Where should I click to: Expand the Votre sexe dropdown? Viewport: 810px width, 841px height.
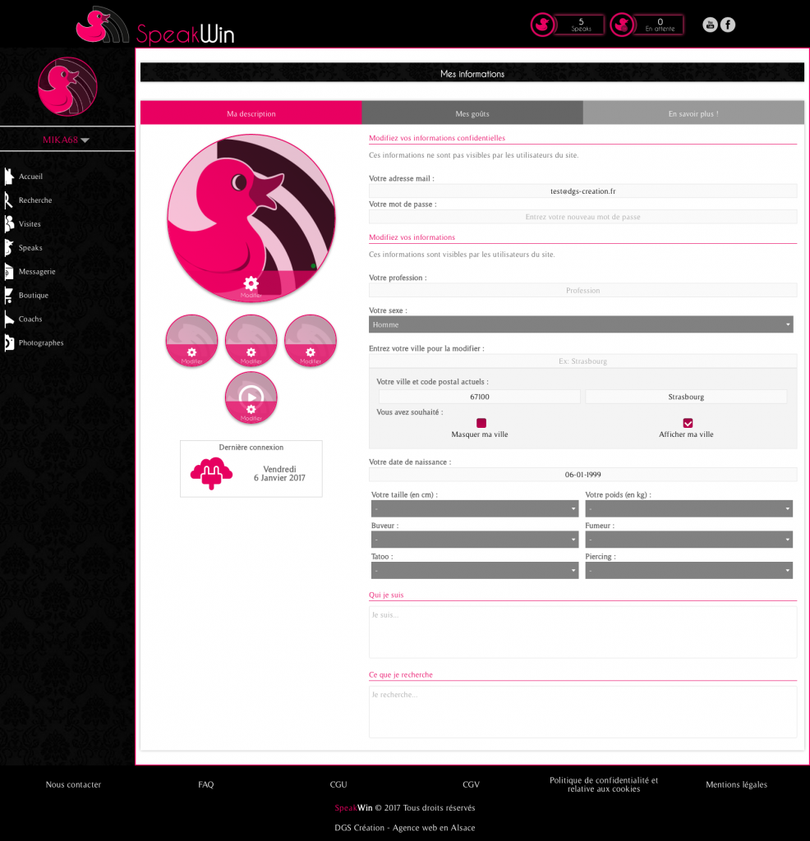pyautogui.click(x=581, y=324)
